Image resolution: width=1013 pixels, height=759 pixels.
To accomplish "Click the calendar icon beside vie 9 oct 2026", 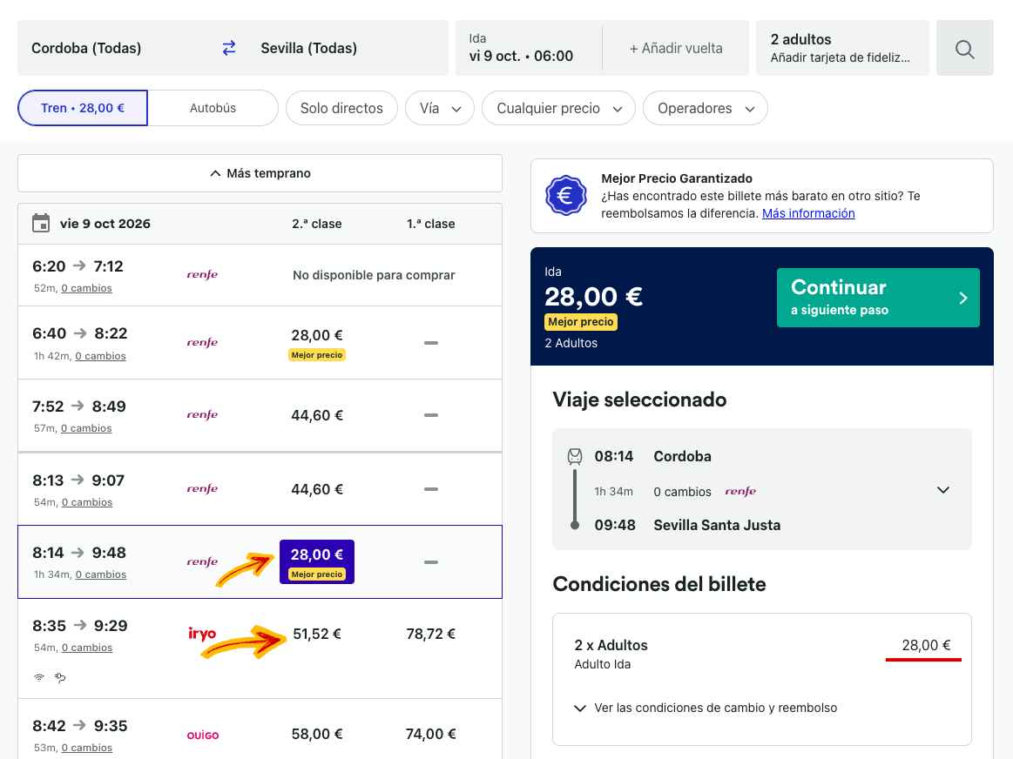I will click(x=41, y=224).
